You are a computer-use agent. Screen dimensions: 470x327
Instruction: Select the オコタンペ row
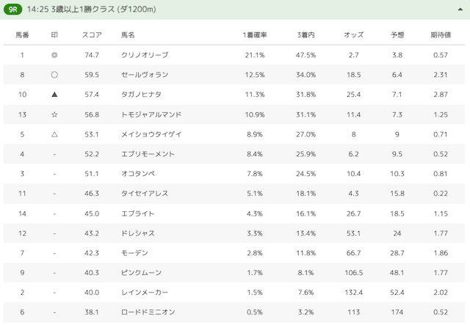pos(234,174)
